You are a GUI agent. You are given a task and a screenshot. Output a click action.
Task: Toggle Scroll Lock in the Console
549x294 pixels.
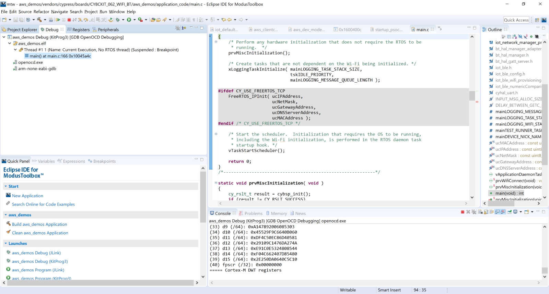point(486,212)
